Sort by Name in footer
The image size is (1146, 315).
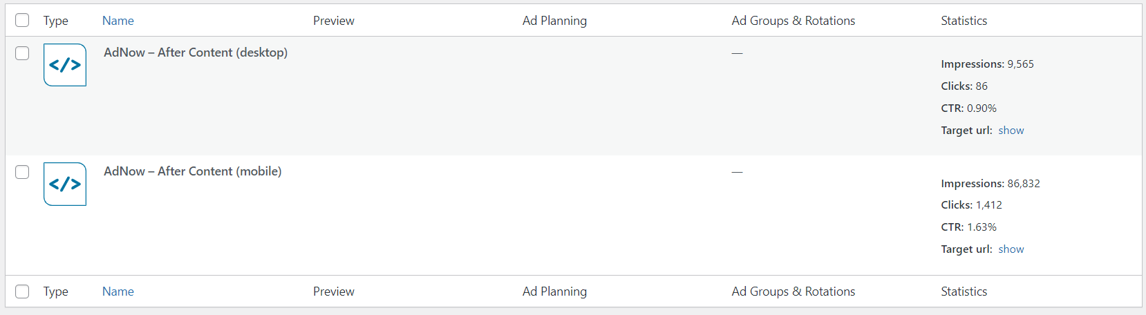[118, 292]
